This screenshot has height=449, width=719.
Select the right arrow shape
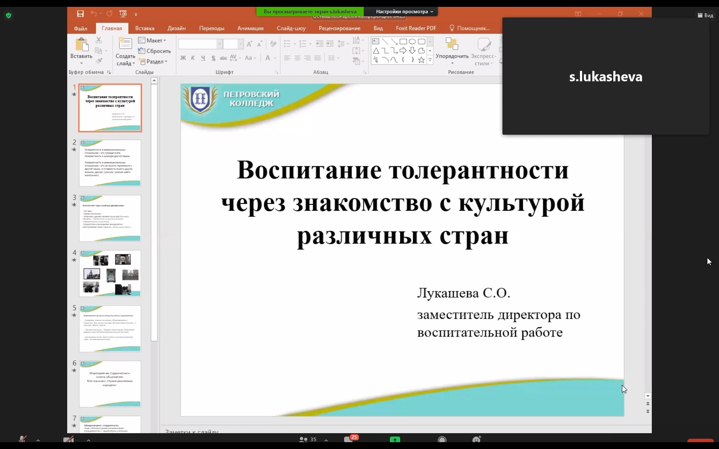[403, 50]
